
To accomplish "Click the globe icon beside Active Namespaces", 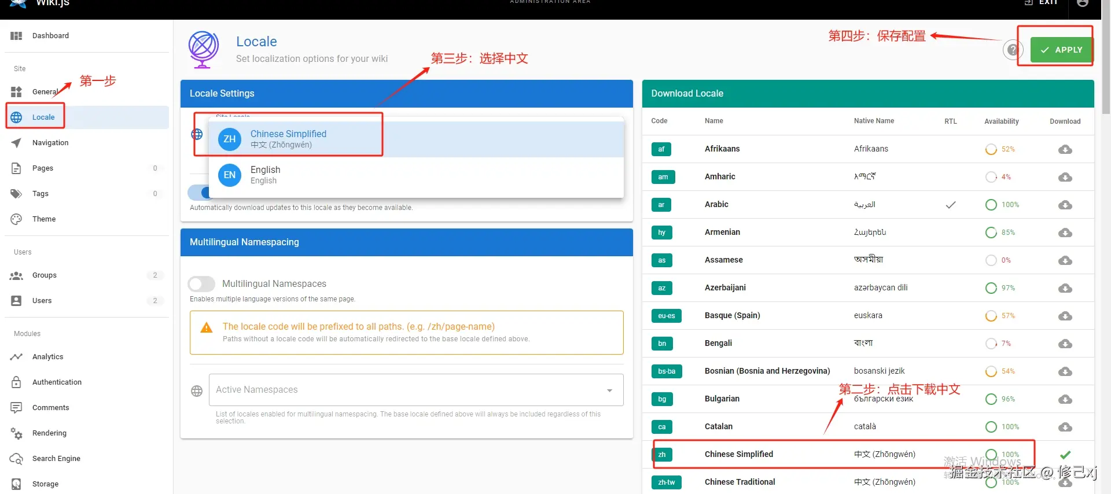I will coord(197,391).
